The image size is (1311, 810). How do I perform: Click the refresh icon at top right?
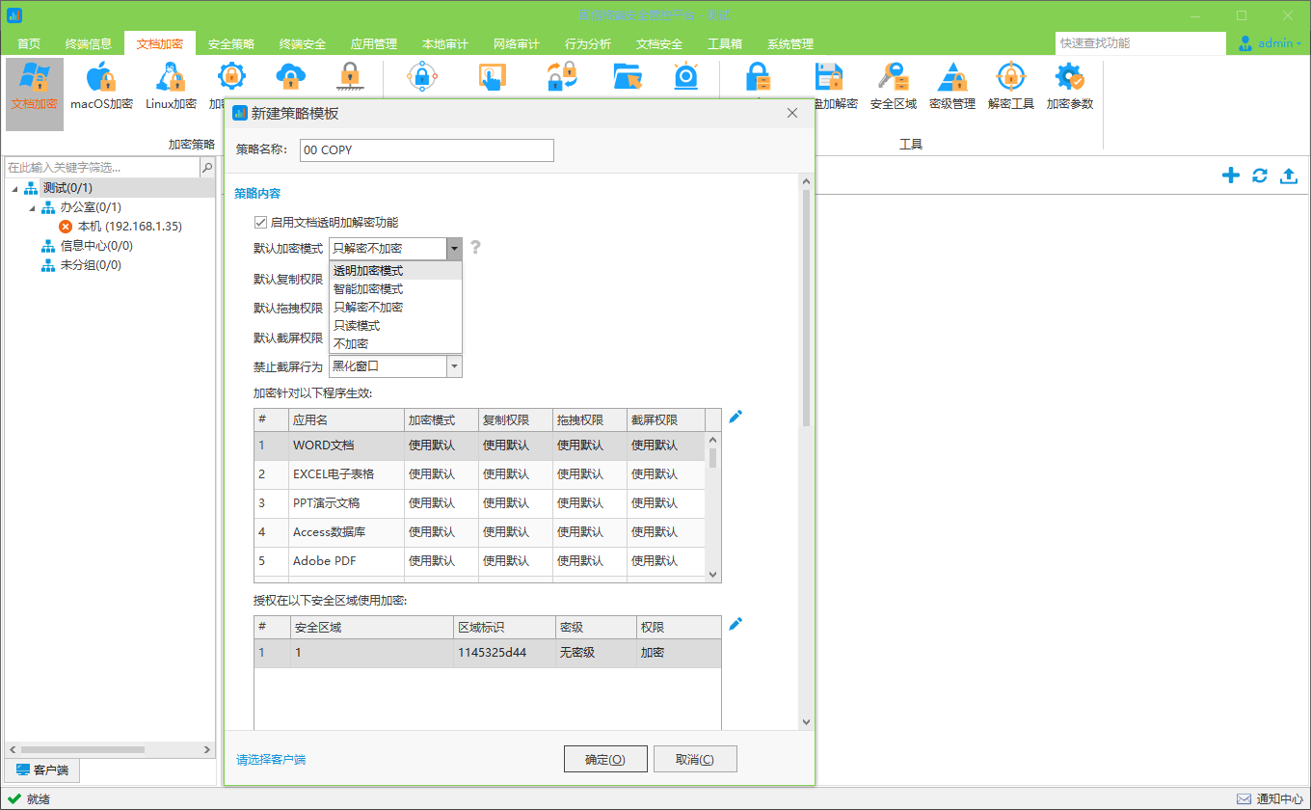click(x=1259, y=175)
